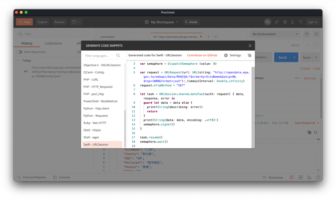Select OCaml - Cohttp language
The height and width of the screenshot is (199, 336).
pos(102,72)
